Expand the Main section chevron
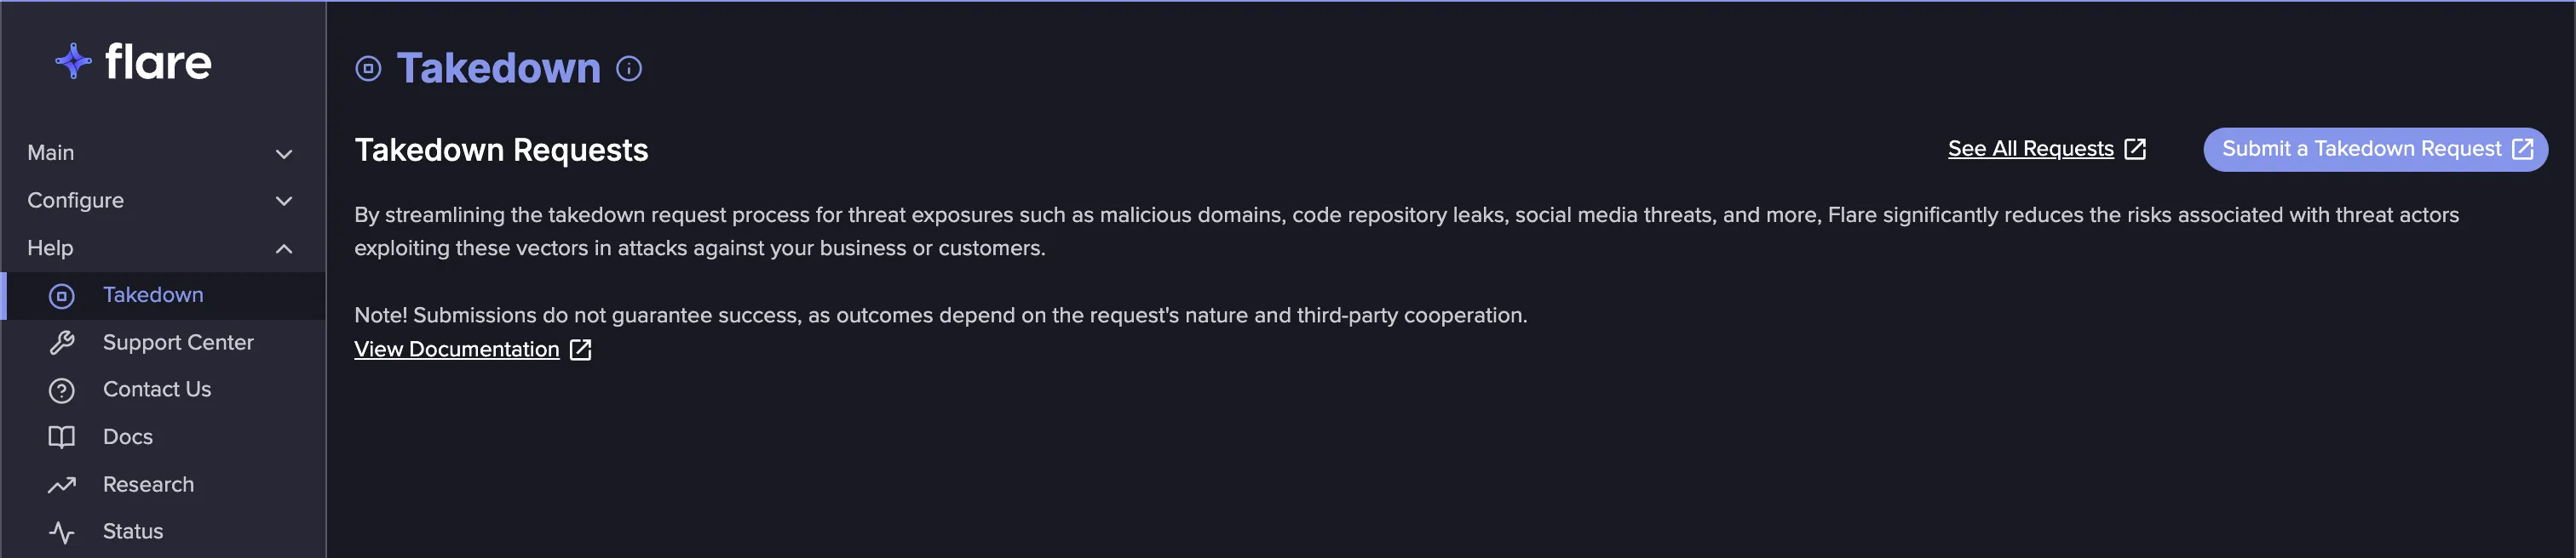Viewport: 2576px width, 558px height. [284, 154]
